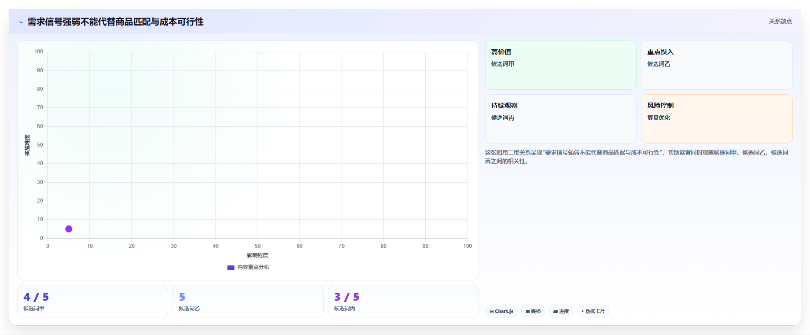Open the 持续观察 quadrant card
The height and width of the screenshot is (335, 810).
(560, 119)
